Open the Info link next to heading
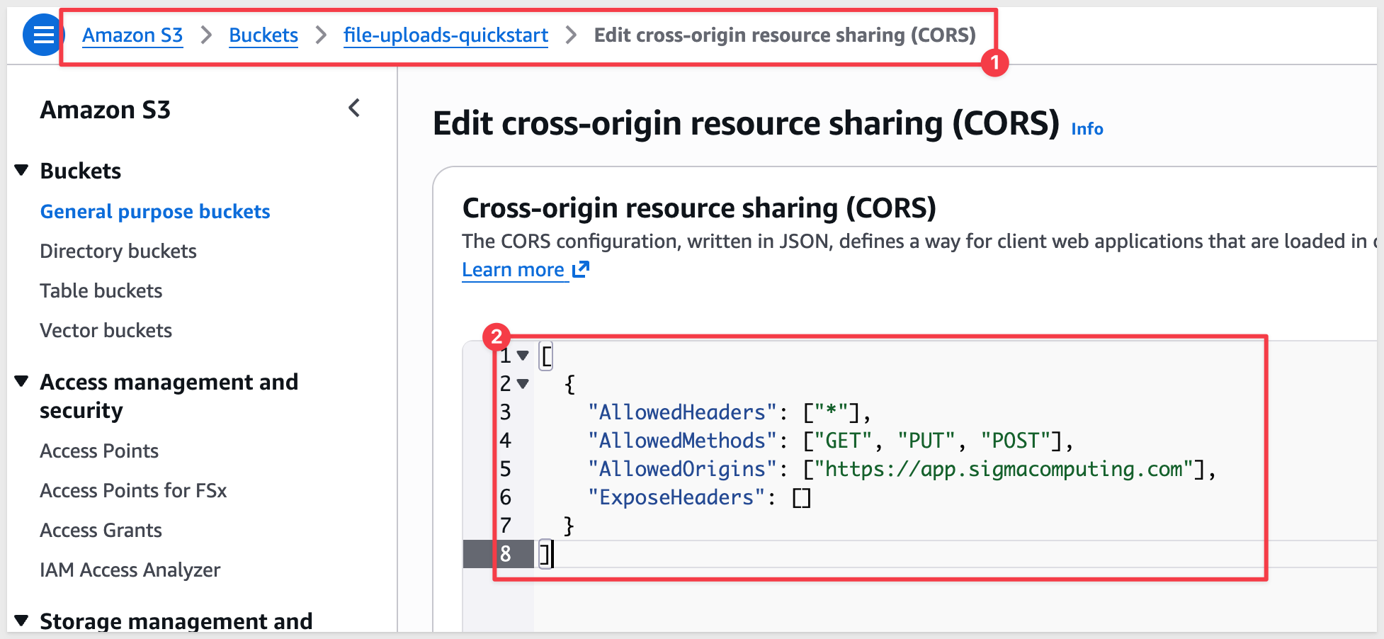1384x639 pixels. (1087, 129)
